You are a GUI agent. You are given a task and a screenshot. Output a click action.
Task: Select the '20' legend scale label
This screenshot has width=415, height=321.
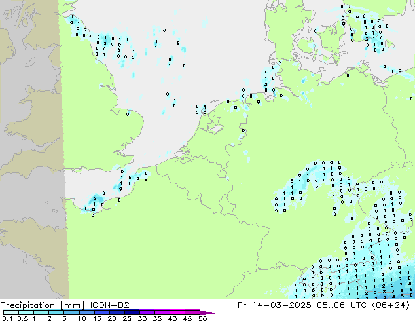coord(112,318)
